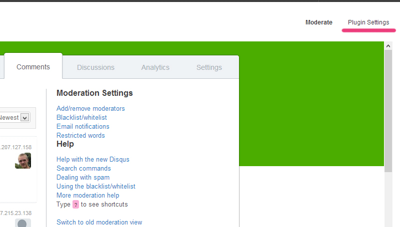The height and width of the screenshot is (227, 400).
Task: Switch to old moderation view
Action: coord(99,222)
